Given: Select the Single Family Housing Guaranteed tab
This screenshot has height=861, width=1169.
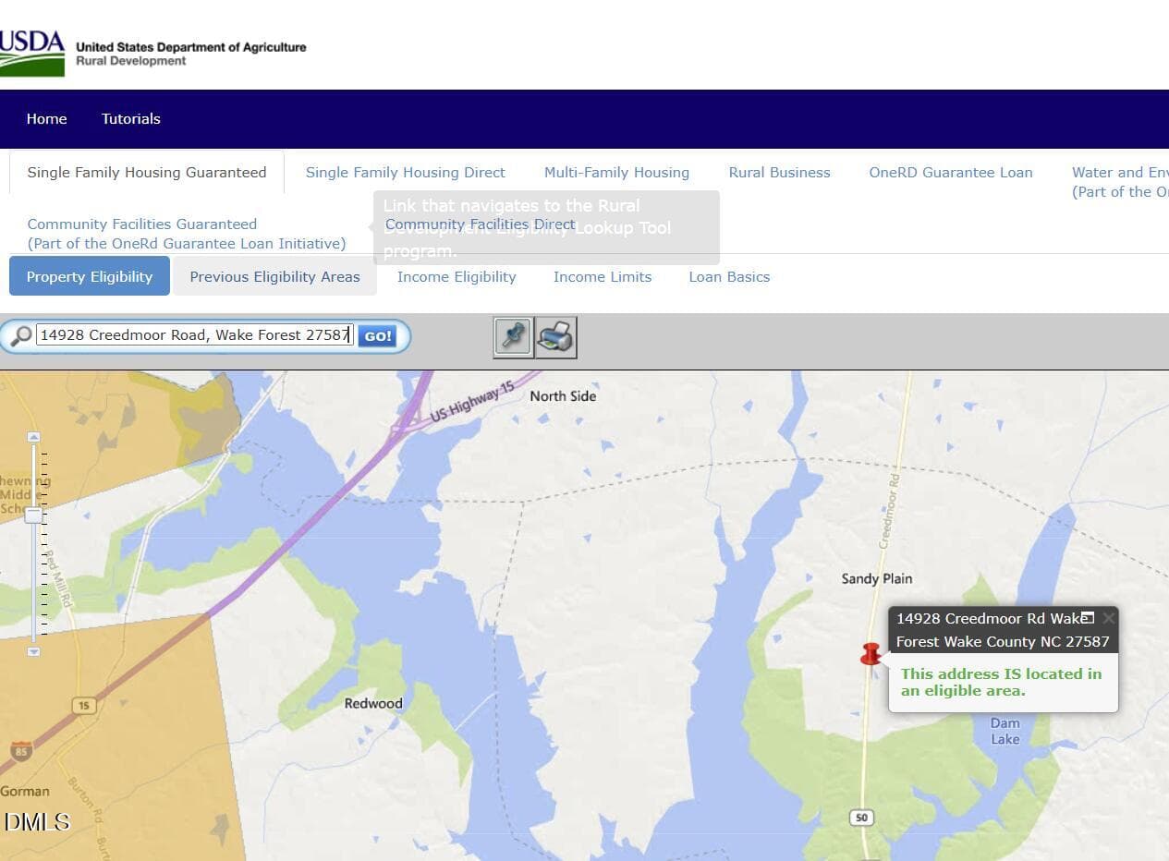Looking at the screenshot, I should [x=147, y=173].
